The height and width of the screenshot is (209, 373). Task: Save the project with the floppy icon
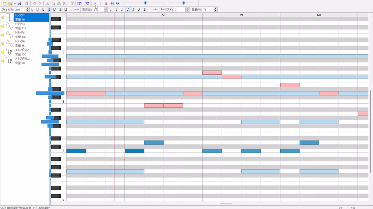[x=19, y=3]
